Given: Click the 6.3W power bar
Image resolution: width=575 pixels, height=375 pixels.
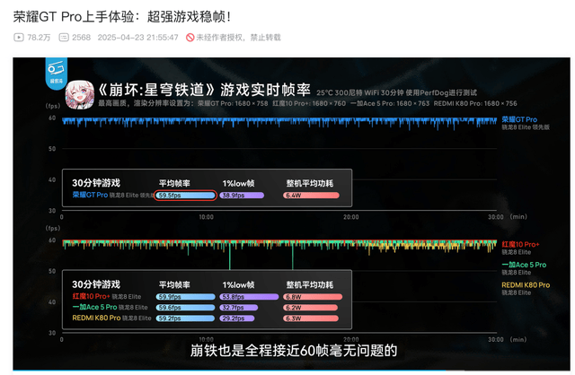Looking at the screenshot, I should pos(311,318).
